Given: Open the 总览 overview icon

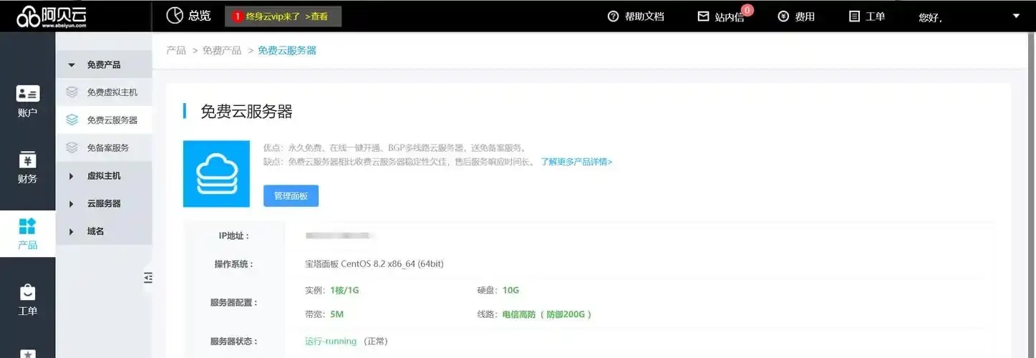Looking at the screenshot, I should pos(175,15).
